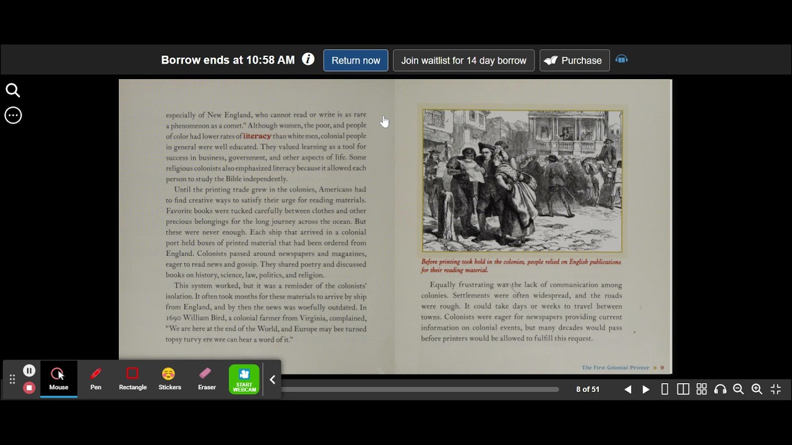
Task: Click the blue headphones icon beside Purchase
Action: [x=622, y=60]
